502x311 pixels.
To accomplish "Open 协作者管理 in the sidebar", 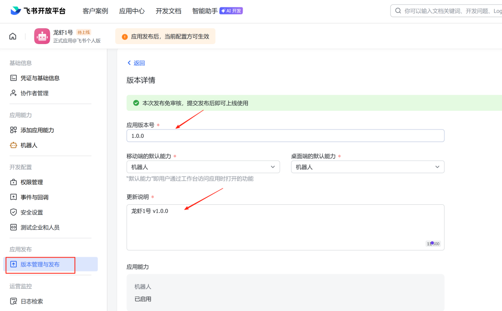I will click(x=34, y=93).
